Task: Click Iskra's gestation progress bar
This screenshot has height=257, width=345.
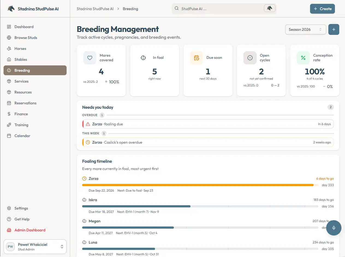Action: (200, 206)
